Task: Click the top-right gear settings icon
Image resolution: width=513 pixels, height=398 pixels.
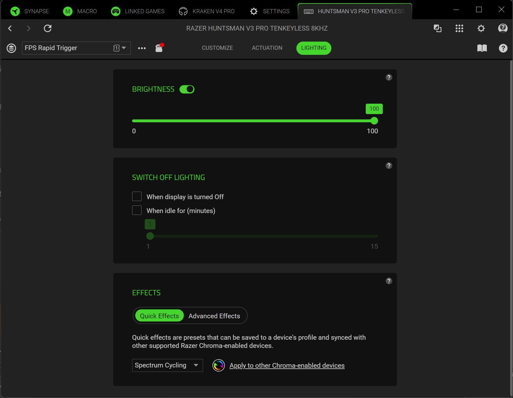Action: (481, 28)
